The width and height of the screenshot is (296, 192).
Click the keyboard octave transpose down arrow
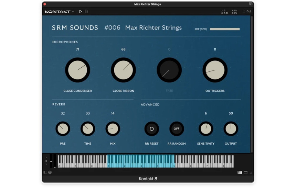coord(46,164)
